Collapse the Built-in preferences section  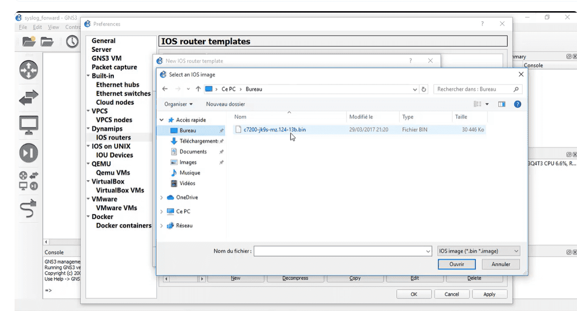pos(88,76)
